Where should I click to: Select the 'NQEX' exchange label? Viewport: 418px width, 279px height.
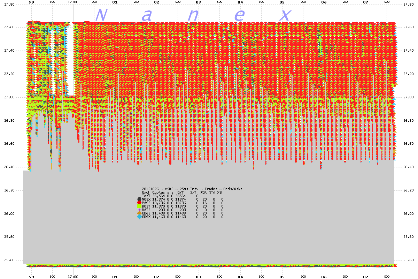[x=146, y=199]
